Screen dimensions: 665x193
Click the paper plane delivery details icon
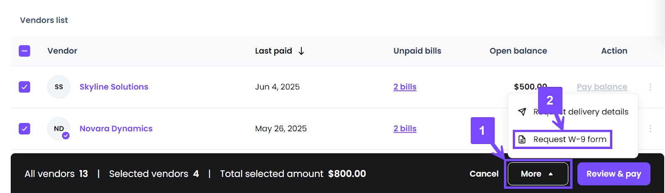[x=522, y=111]
